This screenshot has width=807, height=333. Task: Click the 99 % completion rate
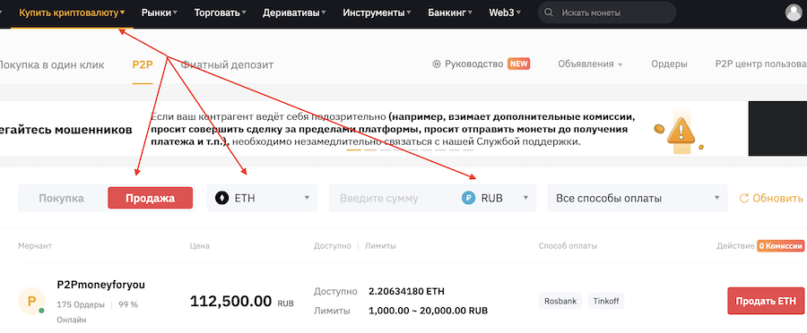pyautogui.click(x=128, y=304)
